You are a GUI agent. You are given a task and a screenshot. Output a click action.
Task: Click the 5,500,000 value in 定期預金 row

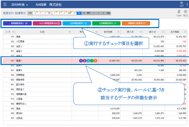[115, 75]
